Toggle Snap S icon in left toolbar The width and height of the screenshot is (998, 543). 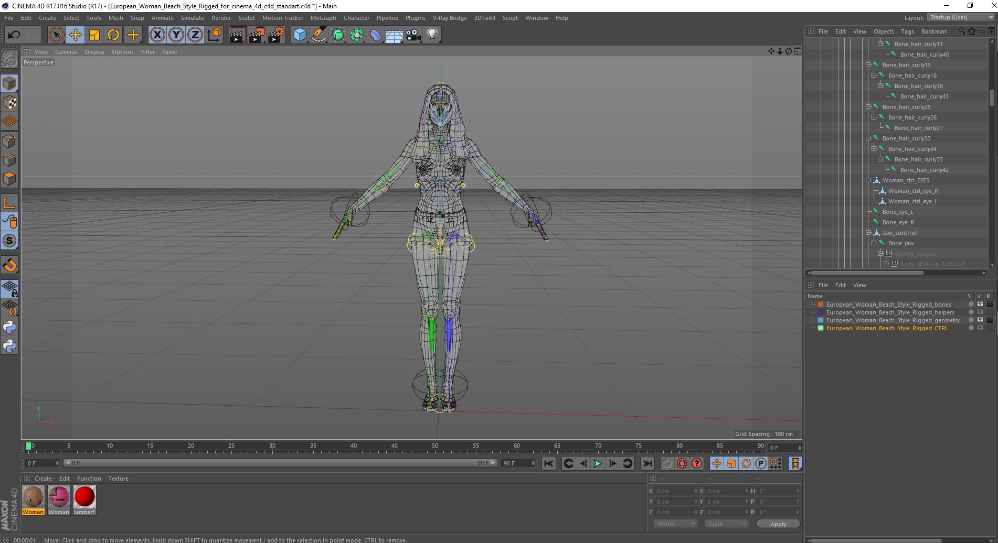click(9, 241)
